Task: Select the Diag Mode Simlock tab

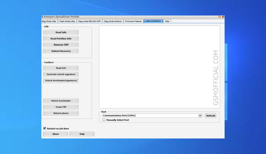Action: 113,21
